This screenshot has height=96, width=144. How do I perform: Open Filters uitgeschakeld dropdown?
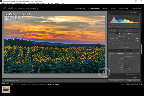(133, 84)
